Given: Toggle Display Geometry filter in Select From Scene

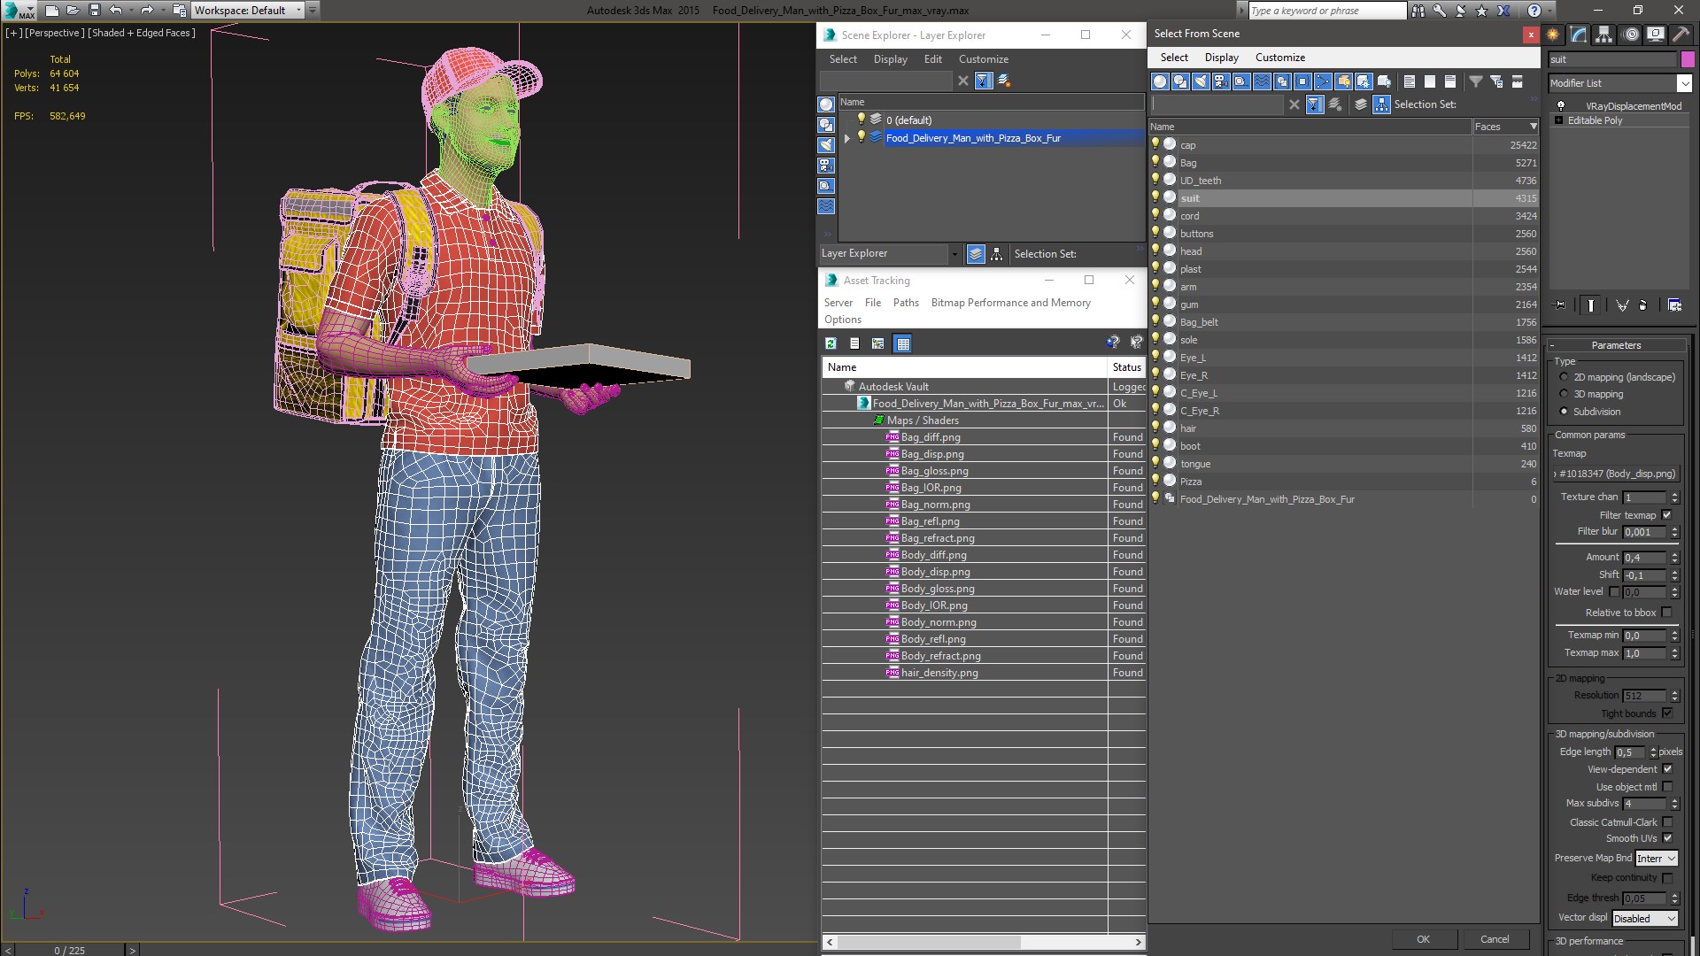Looking at the screenshot, I should coord(1160,81).
